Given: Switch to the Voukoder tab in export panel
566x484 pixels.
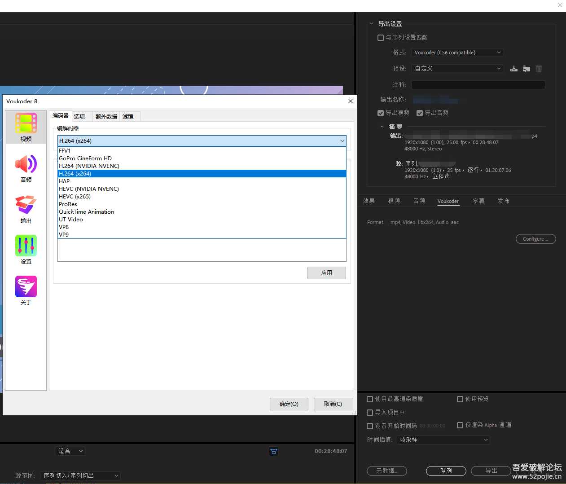Looking at the screenshot, I should click(x=448, y=201).
